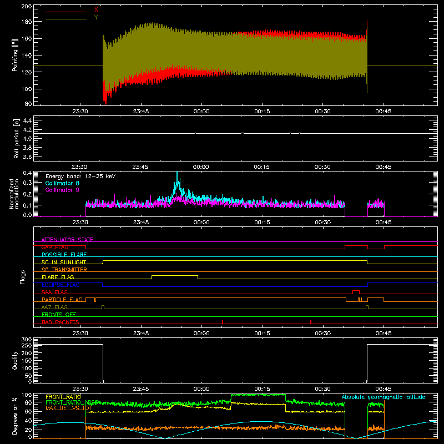The image size is (444, 444).
Task: Select the magenta Collimator 9 legend entry
Action: 62,190
